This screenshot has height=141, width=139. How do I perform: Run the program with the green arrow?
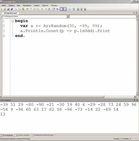pyautogui.click(x=42, y=9)
